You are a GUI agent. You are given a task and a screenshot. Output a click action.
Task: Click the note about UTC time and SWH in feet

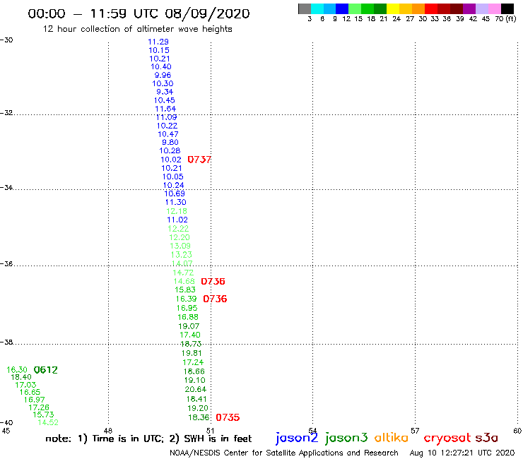tap(148, 439)
